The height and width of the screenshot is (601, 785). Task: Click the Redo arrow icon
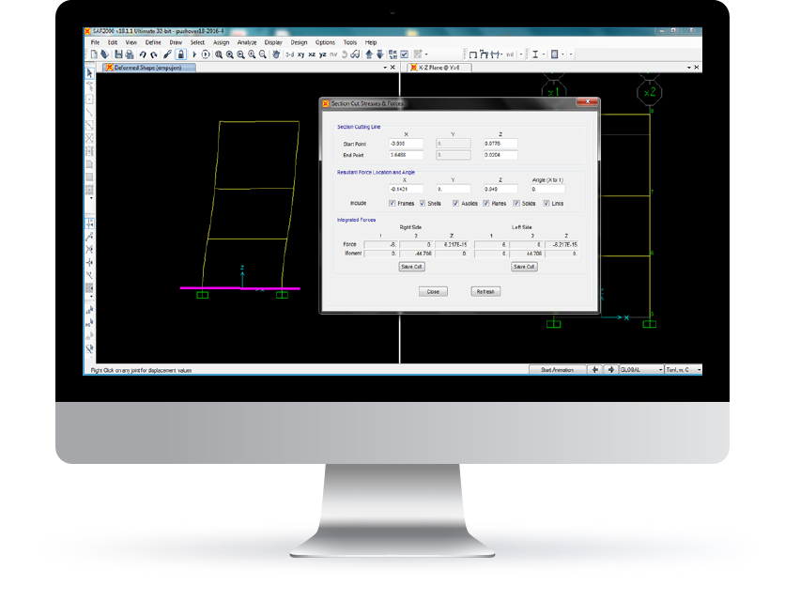tap(154, 54)
